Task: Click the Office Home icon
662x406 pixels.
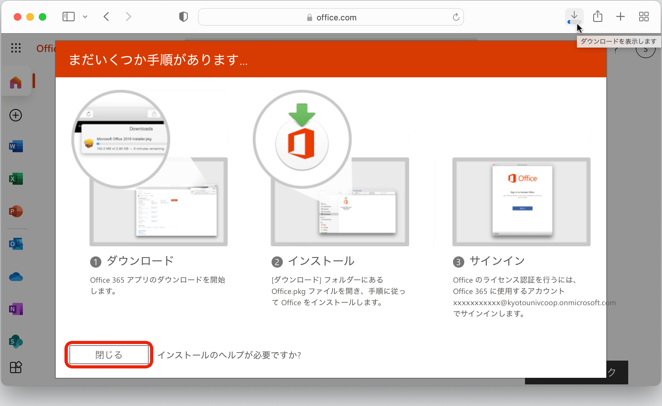Action: [x=16, y=82]
